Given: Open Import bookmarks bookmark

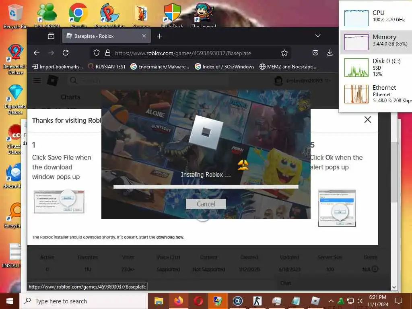Looking at the screenshot, I should click(58, 67).
